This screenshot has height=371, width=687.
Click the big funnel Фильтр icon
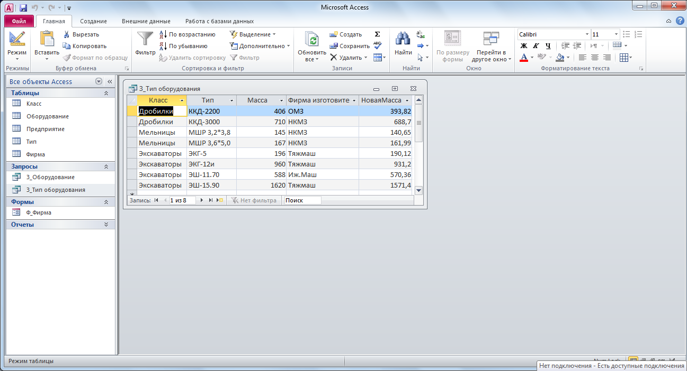(145, 39)
